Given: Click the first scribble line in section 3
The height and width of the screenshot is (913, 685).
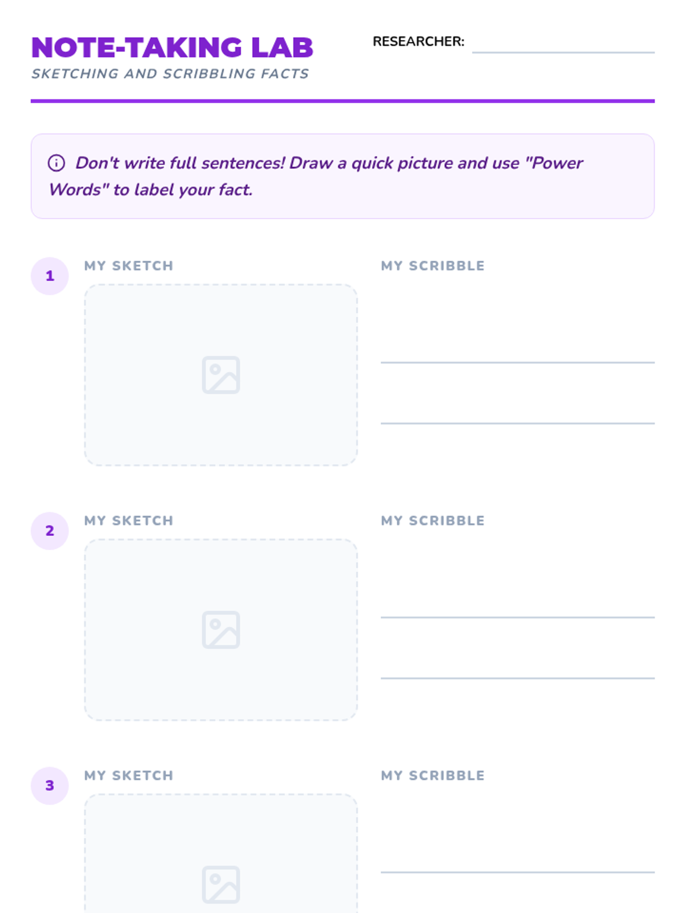Looking at the screenshot, I should 518,872.
